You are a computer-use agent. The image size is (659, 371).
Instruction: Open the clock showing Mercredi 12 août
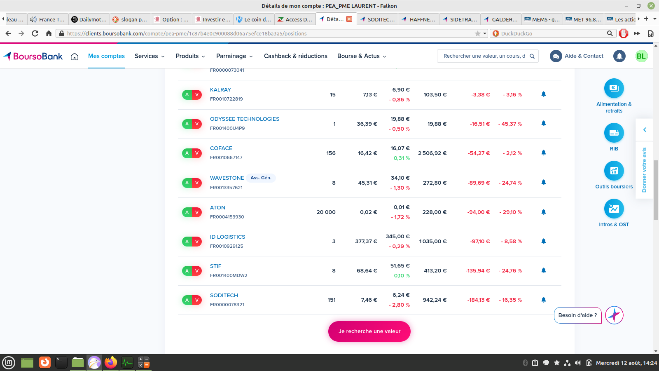click(x=626, y=363)
